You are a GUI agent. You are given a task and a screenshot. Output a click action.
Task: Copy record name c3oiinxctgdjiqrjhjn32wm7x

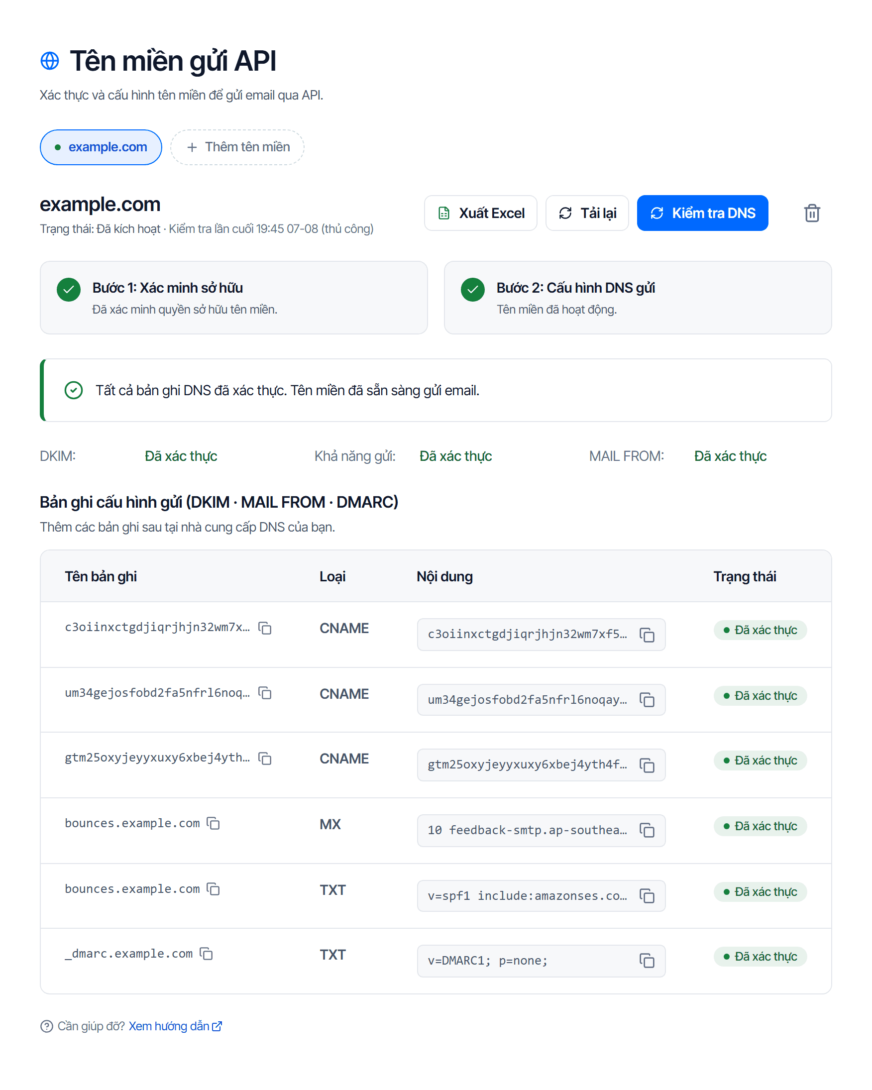(265, 628)
